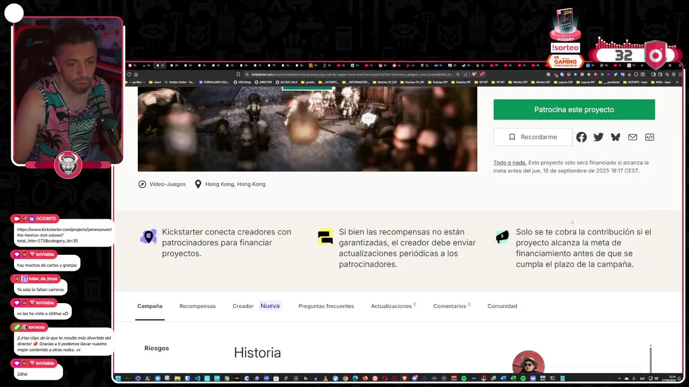Viewport: 689px width, 387px height.
Task: Share the project on Facebook
Action: [x=581, y=137]
